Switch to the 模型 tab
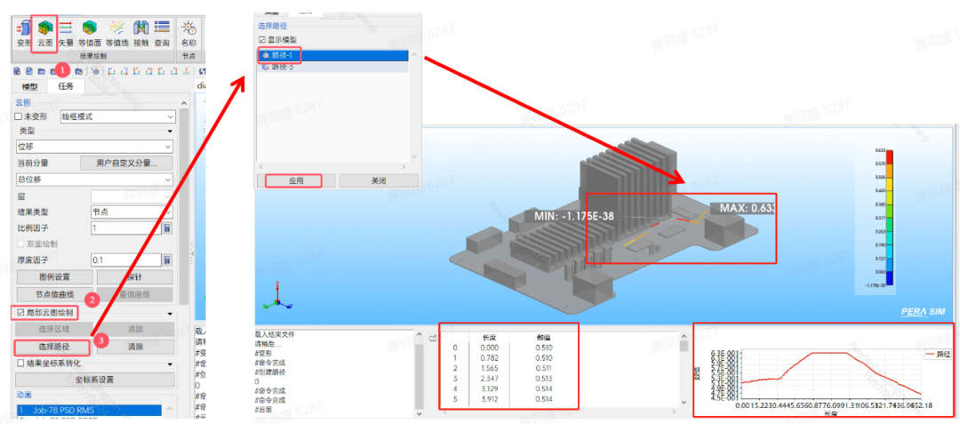Screen dimensions: 960x424 tap(29, 86)
